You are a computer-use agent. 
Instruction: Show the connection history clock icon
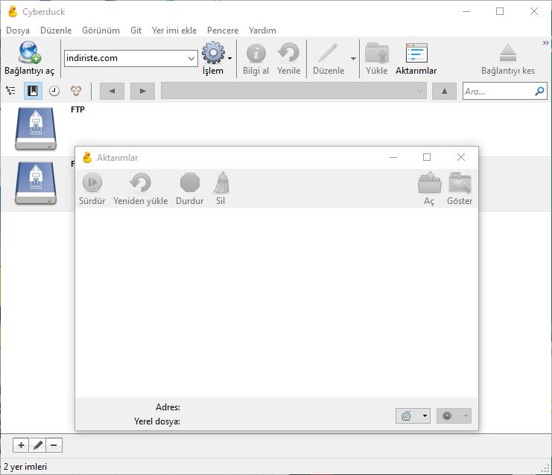pyautogui.click(x=54, y=91)
